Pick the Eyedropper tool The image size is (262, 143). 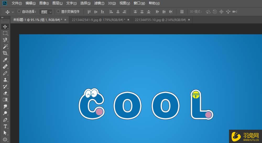click(5, 60)
